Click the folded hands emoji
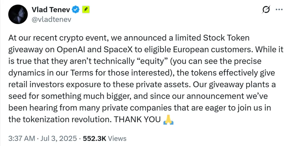 (168, 119)
